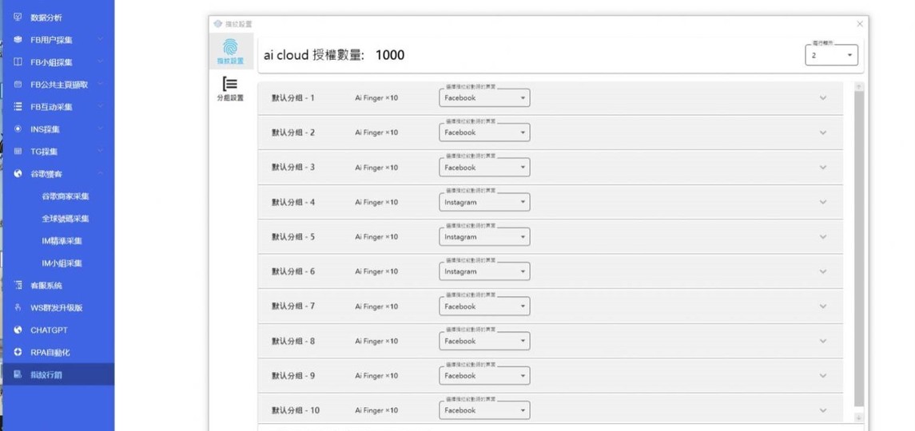Viewport: 915px width, 431px height.
Task: Open Facebook dropdown for 默认分组 - 8
Action: 484,341
